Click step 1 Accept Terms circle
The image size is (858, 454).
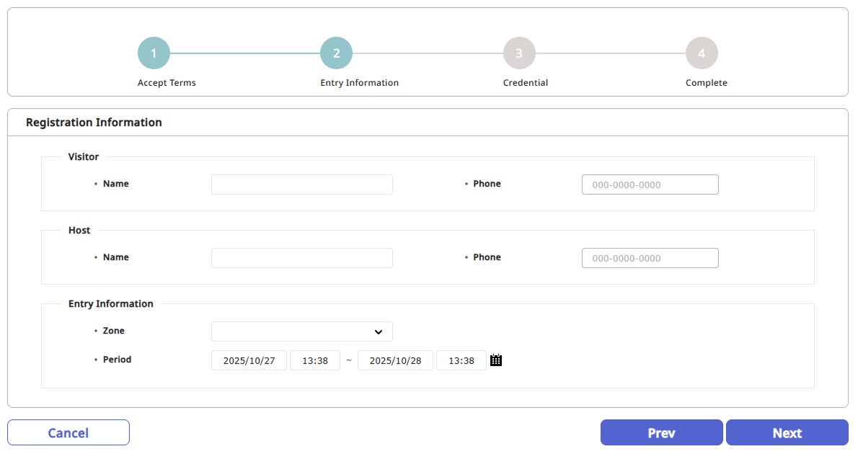click(x=154, y=53)
